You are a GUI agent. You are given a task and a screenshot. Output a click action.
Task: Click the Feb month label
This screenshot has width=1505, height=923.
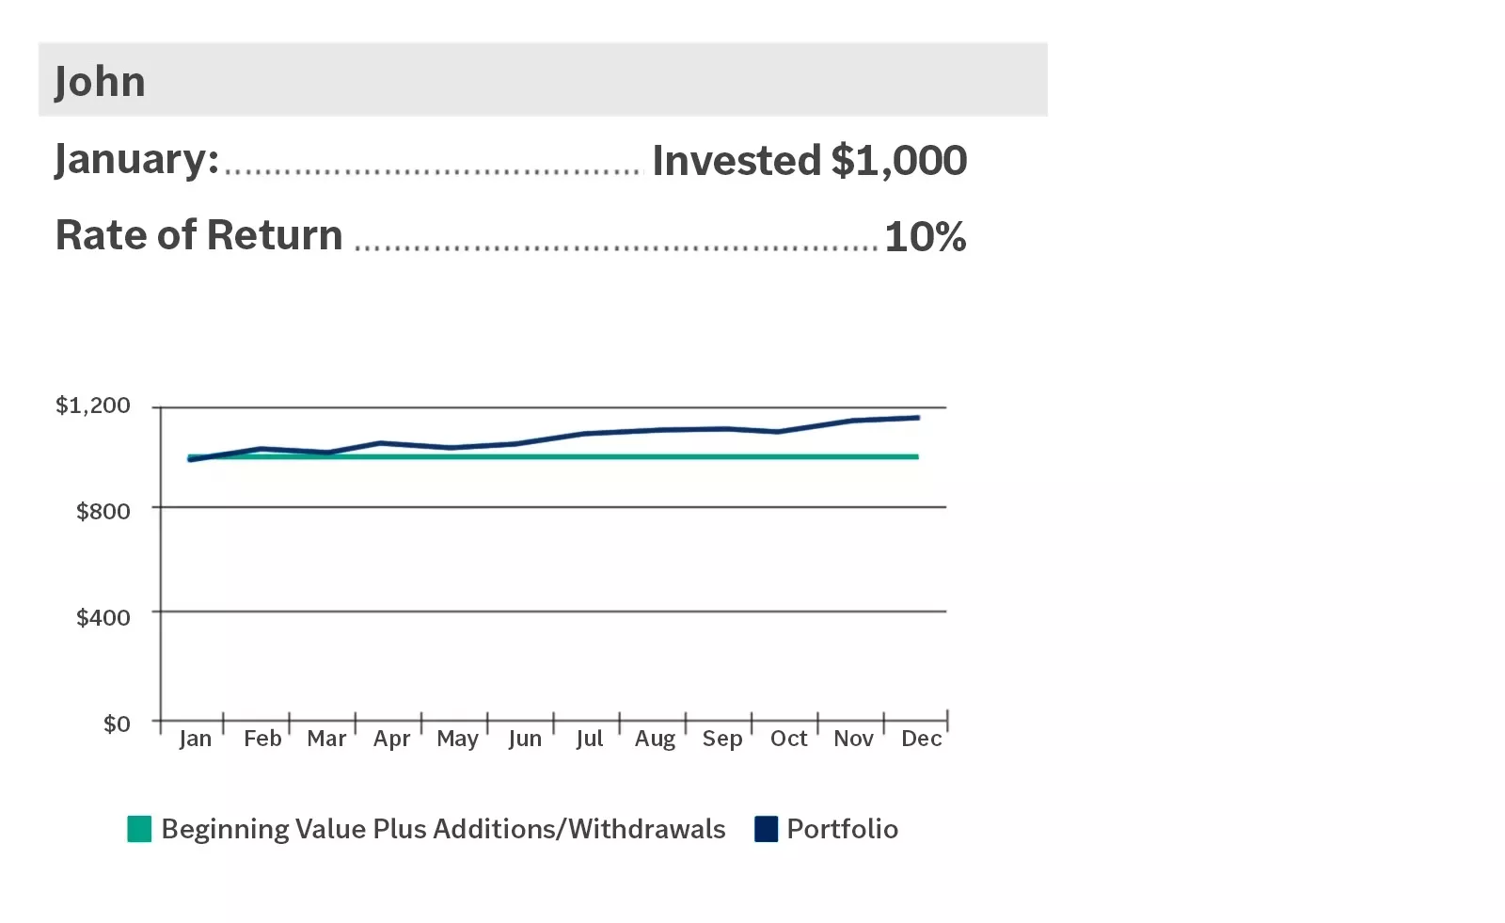[x=262, y=739]
